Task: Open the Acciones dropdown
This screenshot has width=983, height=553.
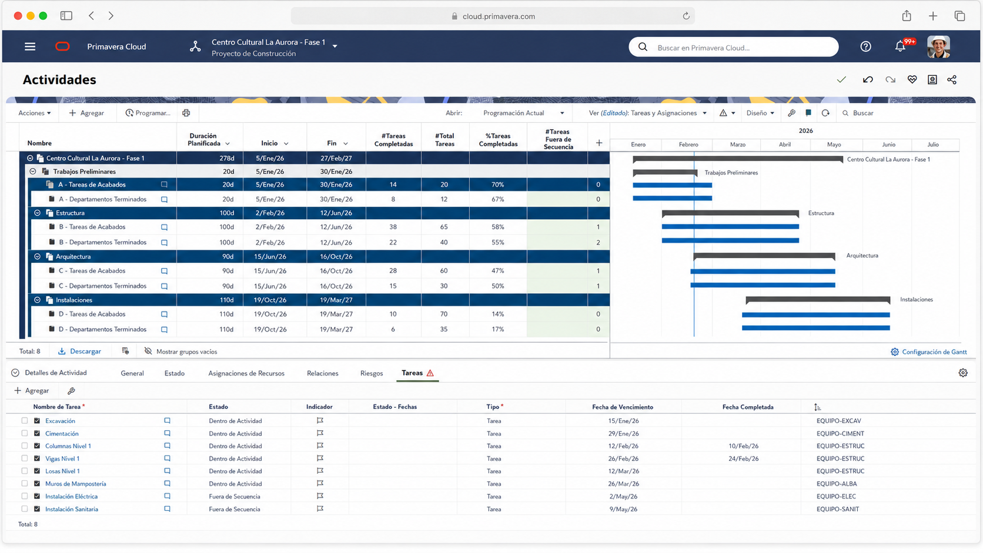Action: [34, 113]
